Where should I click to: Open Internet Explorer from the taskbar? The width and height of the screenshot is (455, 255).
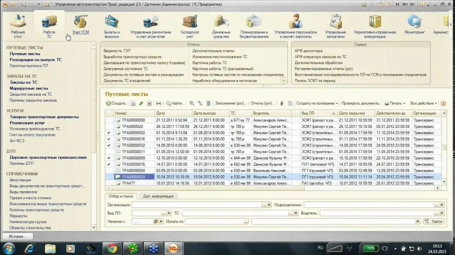tap(30, 248)
